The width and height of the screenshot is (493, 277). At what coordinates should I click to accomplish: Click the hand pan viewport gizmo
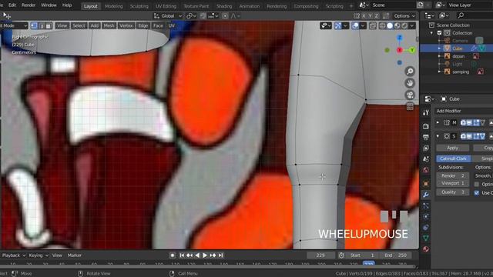(x=410, y=83)
